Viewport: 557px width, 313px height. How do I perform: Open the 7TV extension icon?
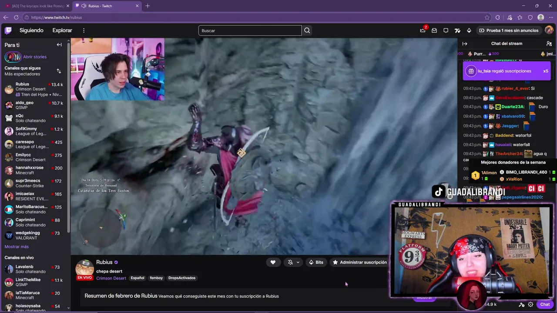click(x=457, y=30)
